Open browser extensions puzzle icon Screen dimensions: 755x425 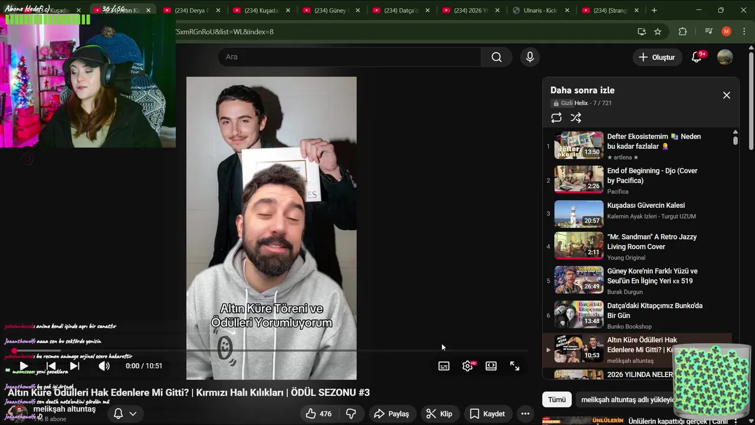point(682,31)
